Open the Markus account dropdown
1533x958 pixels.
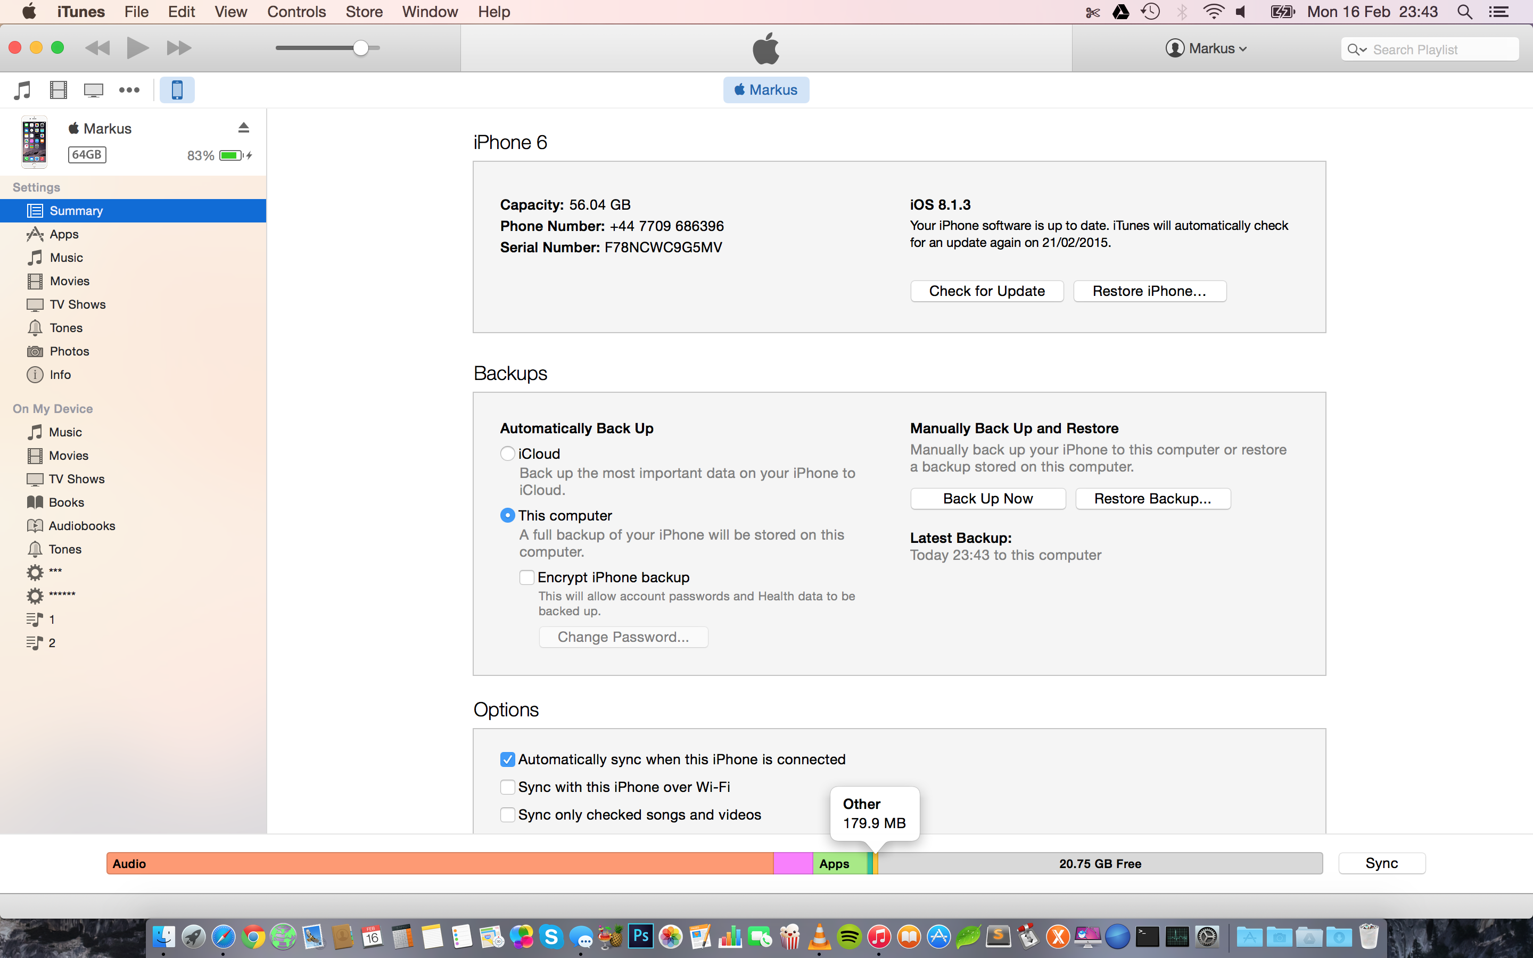click(x=1206, y=49)
